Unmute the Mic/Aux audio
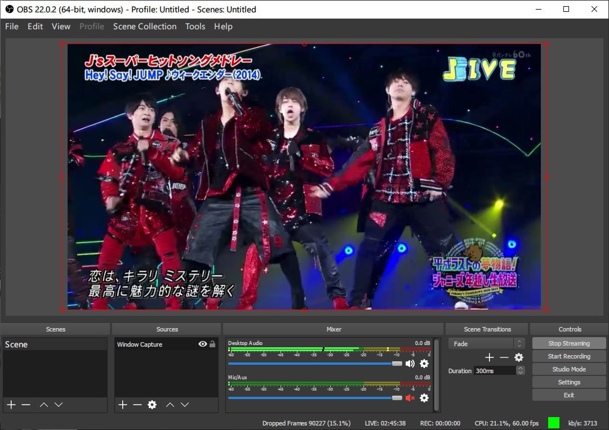 tap(410, 398)
